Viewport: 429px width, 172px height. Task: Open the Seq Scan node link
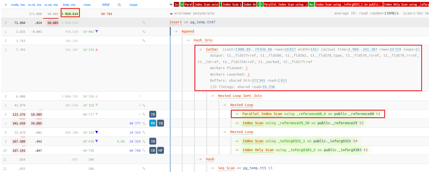click(226, 168)
